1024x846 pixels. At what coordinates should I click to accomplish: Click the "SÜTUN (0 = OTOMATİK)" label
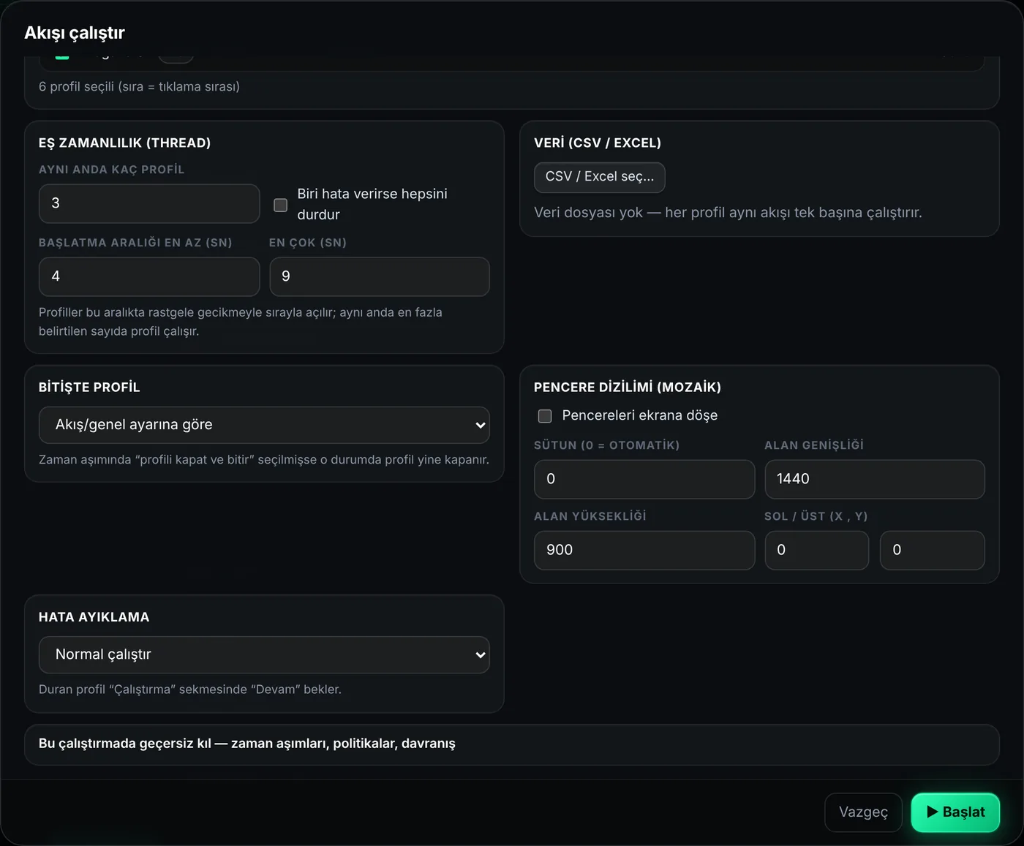point(606,445)
